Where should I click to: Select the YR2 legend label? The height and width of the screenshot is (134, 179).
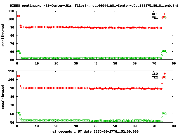click(x=155, y=77)
